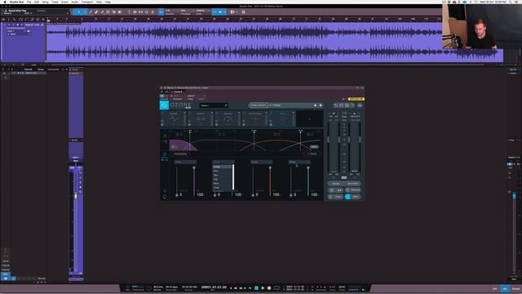Click the mixer channel volume fader

pyautogui.click(x=76, y=196)
